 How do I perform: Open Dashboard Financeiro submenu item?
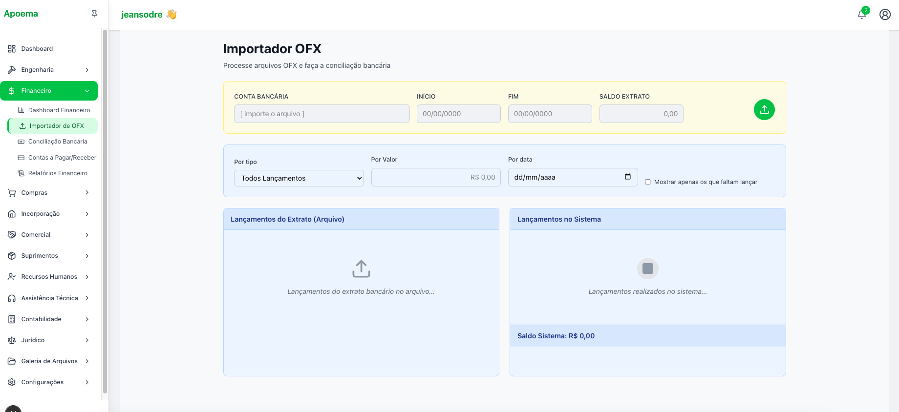59,110
